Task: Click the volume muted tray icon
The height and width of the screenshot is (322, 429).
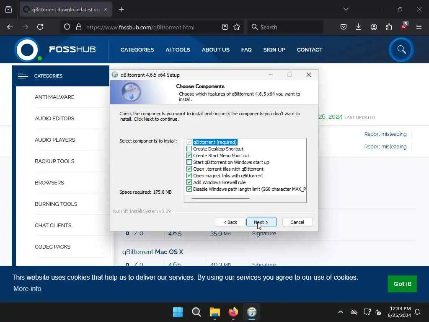Action: pos(378,312)
